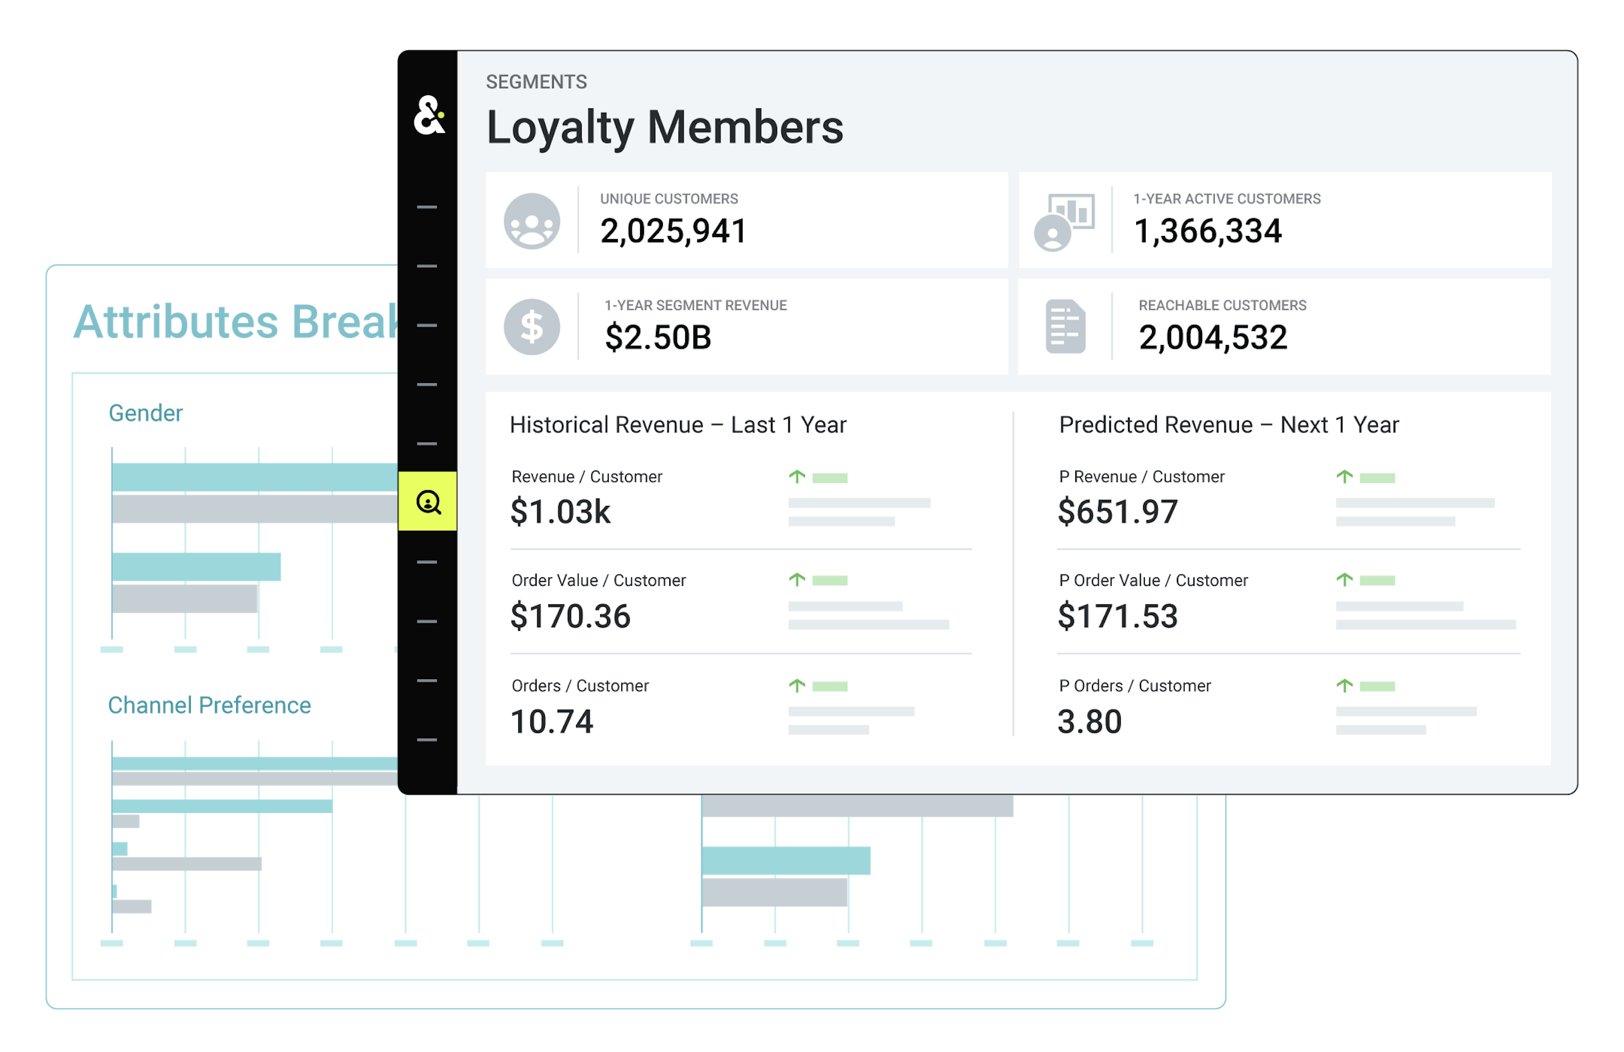Click the 1-YEAR SEGMENT REVENUE label
This screenshot has width=1624, height=1052.
[x=696, y=305]
